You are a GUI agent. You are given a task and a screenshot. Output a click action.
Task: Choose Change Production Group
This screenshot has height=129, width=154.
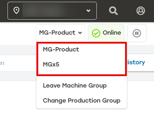coord(81,100)
